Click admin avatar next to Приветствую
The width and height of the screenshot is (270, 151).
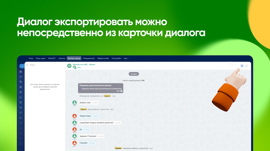pos(75,116)
